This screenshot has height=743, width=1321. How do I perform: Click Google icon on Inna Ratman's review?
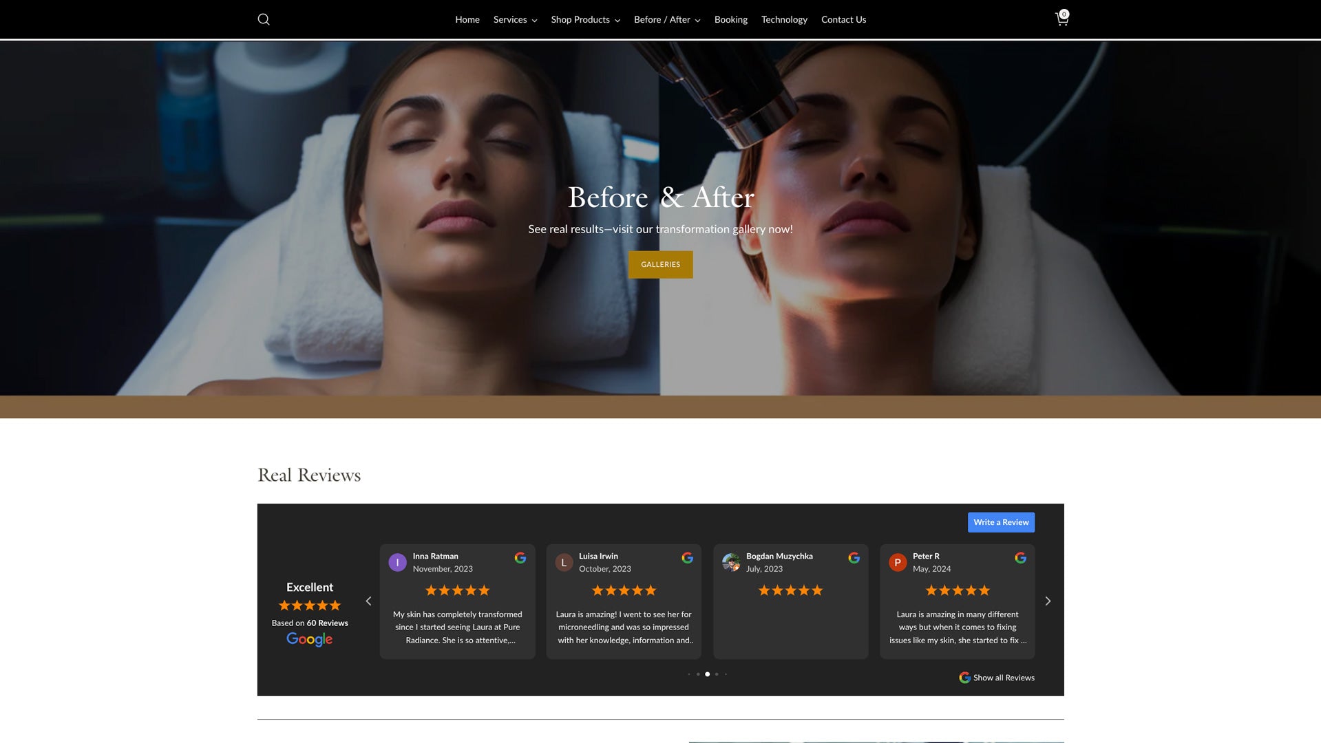click(520, 558)
